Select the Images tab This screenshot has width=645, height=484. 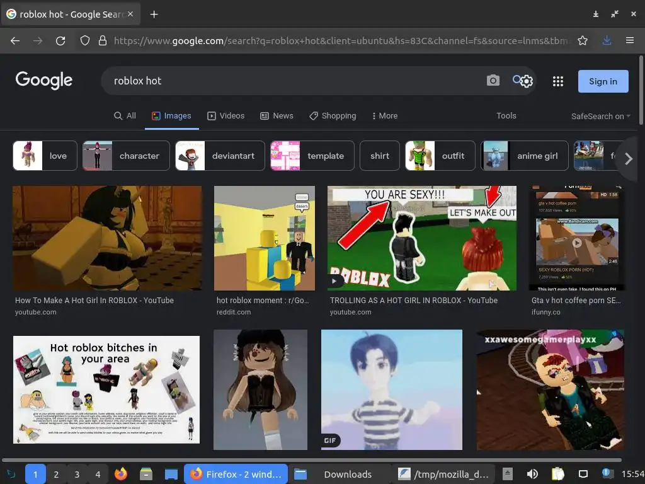pyautogui.click(x=171, y=116)
